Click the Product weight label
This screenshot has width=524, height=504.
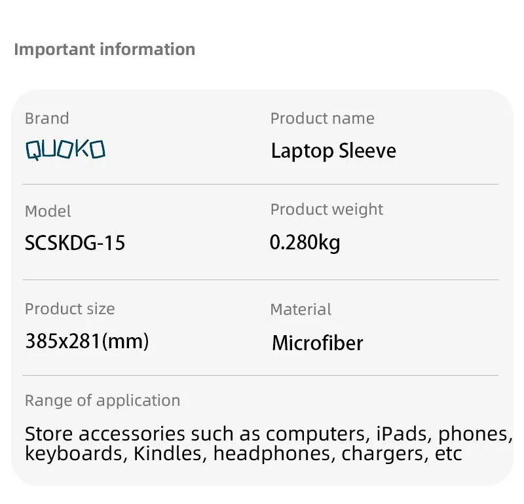[x=326, y=209]
